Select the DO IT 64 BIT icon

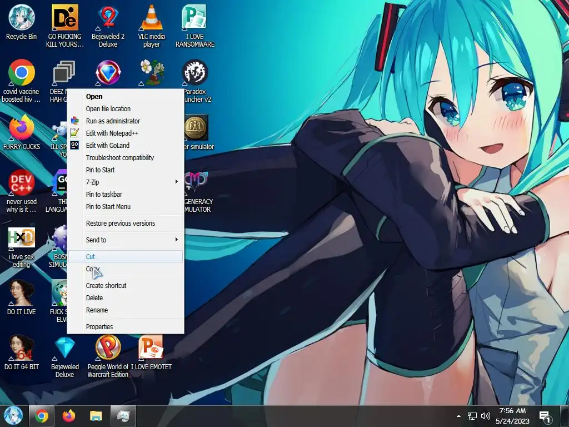[22, 352]
